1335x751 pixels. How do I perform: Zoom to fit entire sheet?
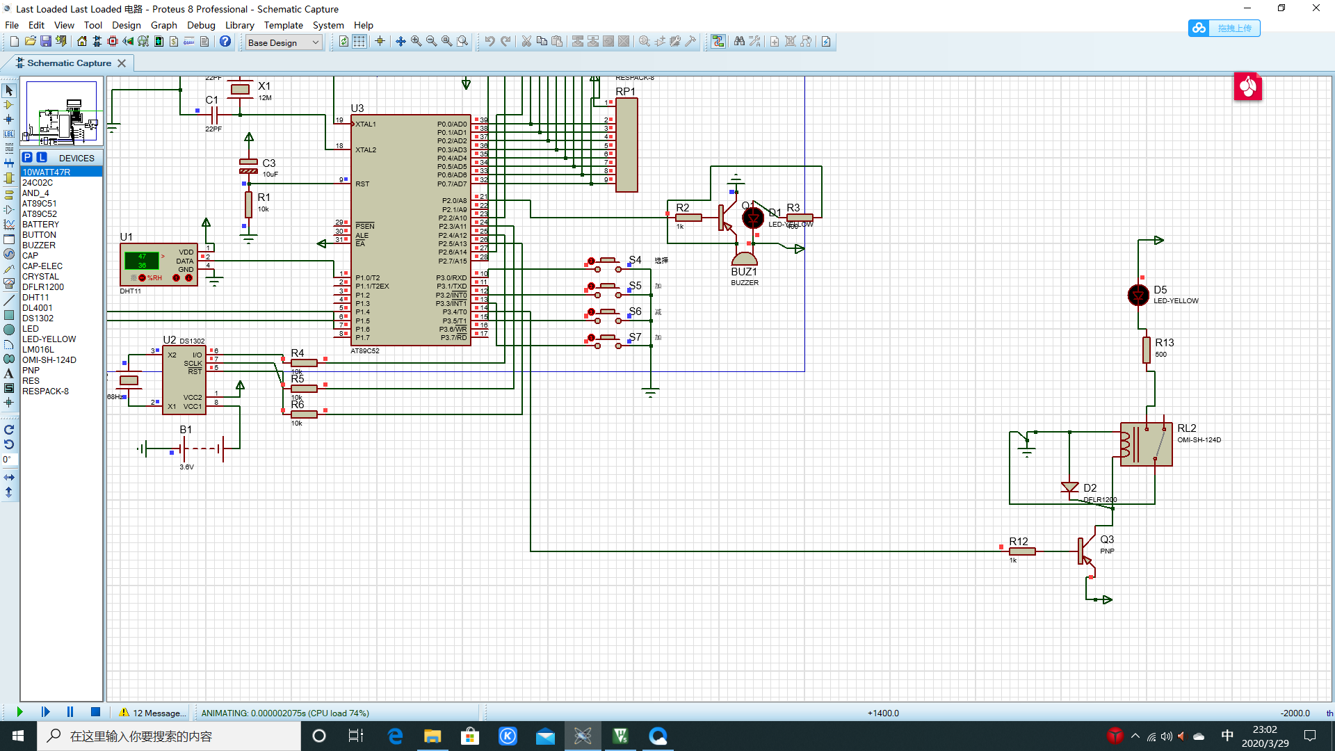[x=446, y=42]
